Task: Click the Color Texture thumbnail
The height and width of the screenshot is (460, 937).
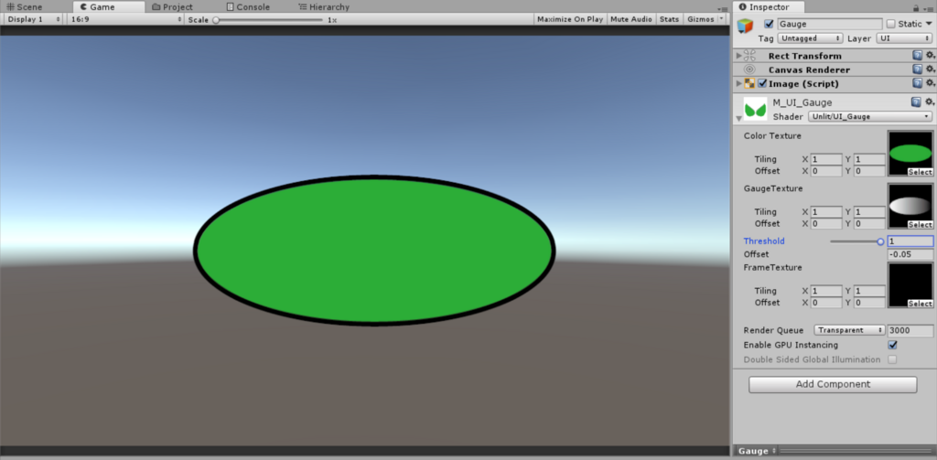Action: pyautogui.click(x=910, y=153)
